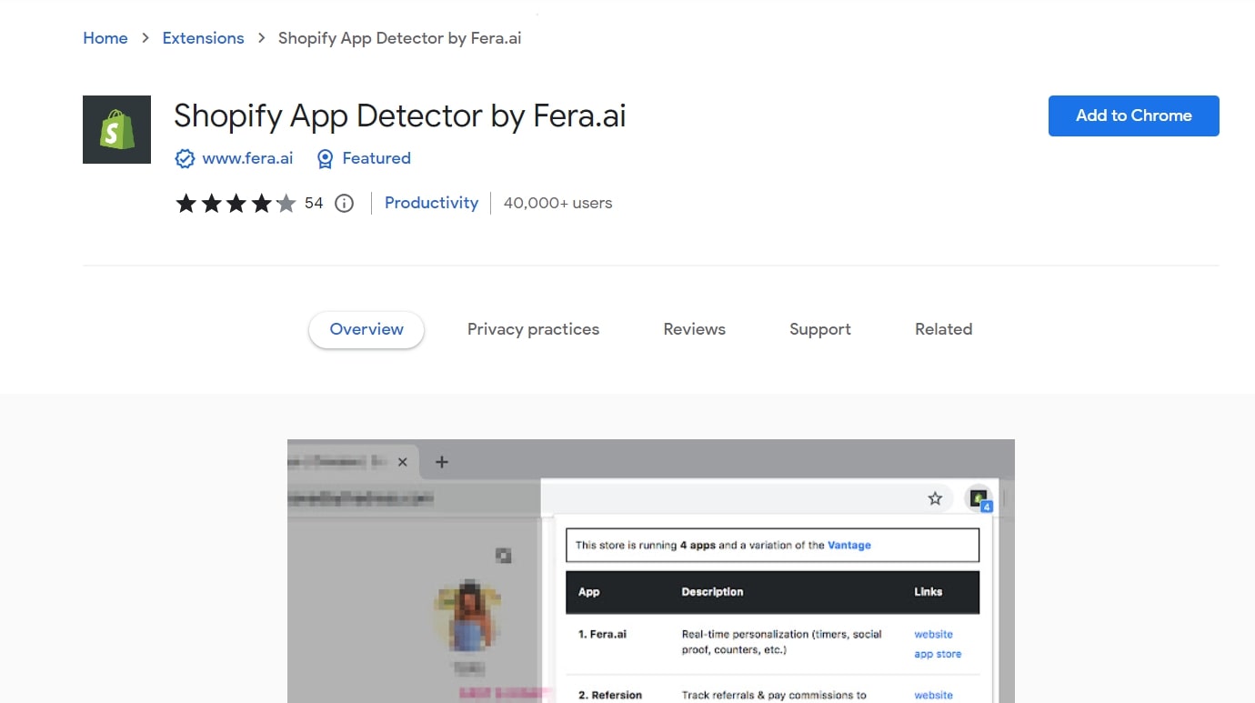The width and height of the screenshot is (1255, 703).
Task: Switch to the Reviews tab
Action: pos(694,329)
